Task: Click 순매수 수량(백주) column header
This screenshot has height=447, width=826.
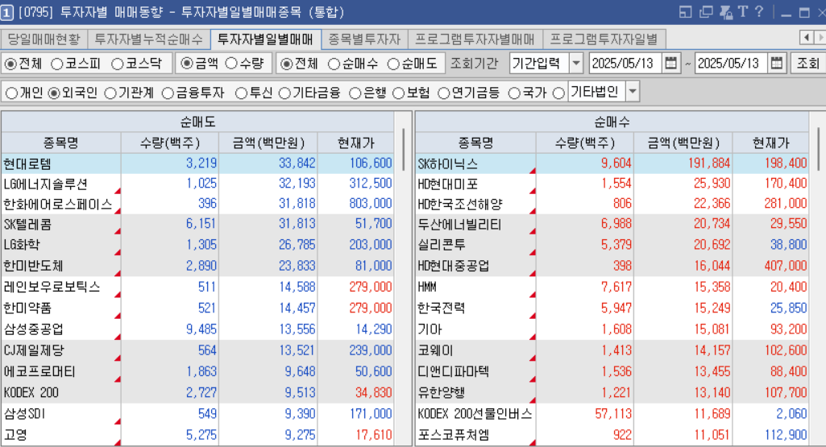Action: 585,143
